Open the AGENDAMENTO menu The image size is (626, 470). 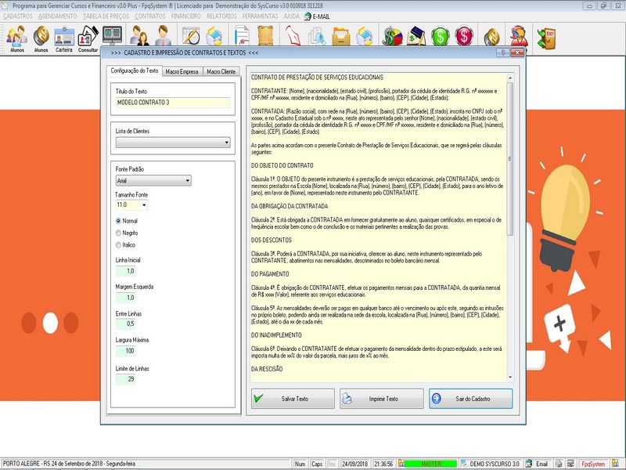click(x=57, y=16)
